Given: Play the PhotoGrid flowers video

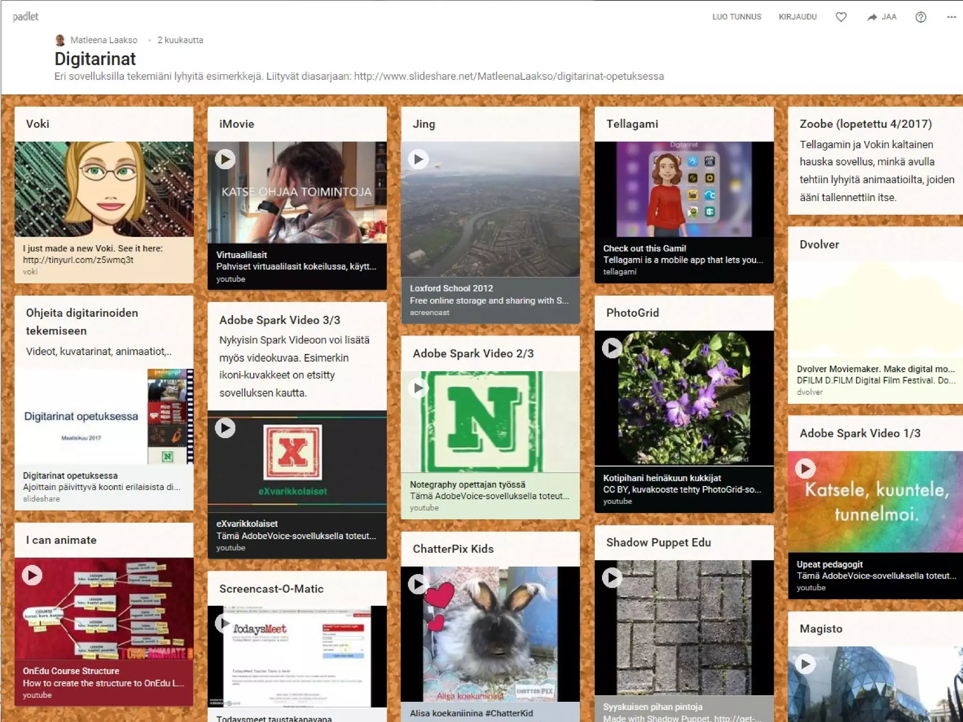Looking at the screenshot, I should pos(612,348).
